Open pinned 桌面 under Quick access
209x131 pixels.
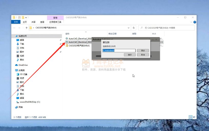click(22, 40)
